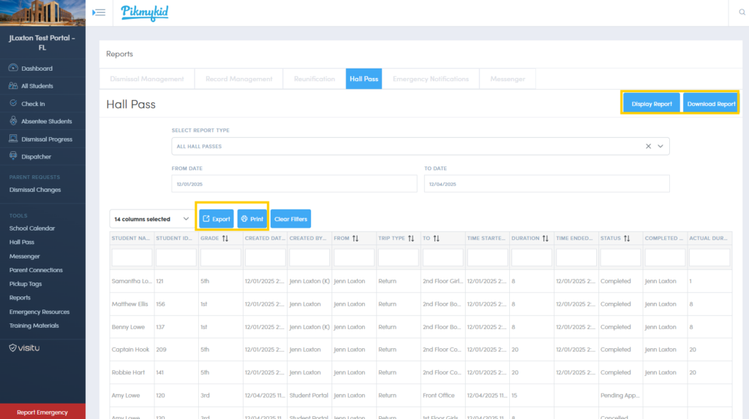This screenshot has height=419, width=749.
Task: Sort table by Grade column
Action: point(225,238)
